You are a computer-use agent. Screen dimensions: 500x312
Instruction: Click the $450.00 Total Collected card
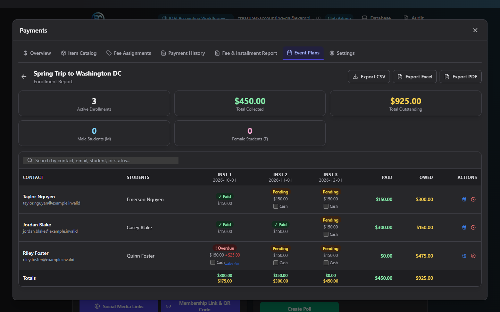[250, 103]
